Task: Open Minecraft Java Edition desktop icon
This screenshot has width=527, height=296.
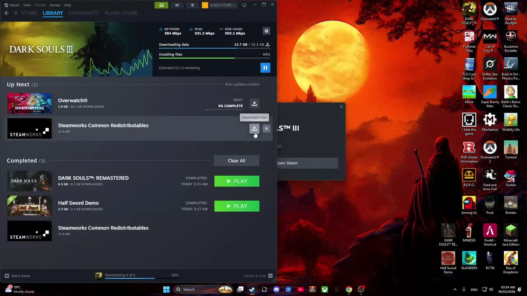Action: (x=511, y=235)
